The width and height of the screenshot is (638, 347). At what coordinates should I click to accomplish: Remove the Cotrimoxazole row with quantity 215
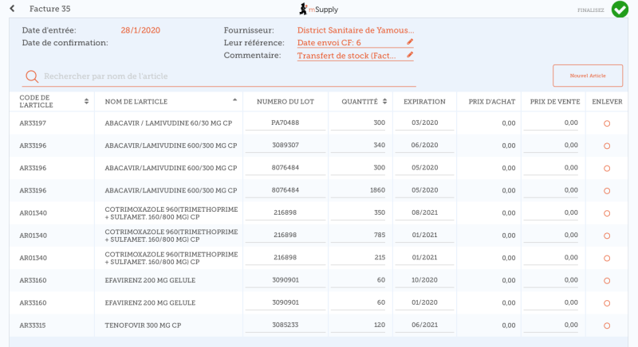[x=607, y=258]
